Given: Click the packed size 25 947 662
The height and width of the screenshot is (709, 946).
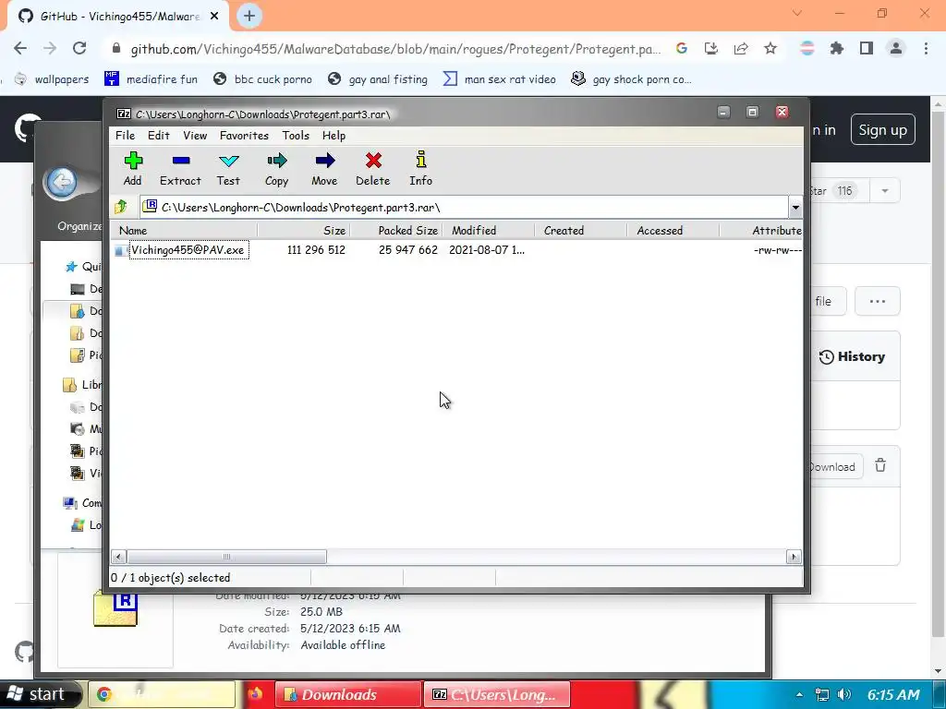Looking at the screenshot, I should pyautogui.click(x=407, y=250).
